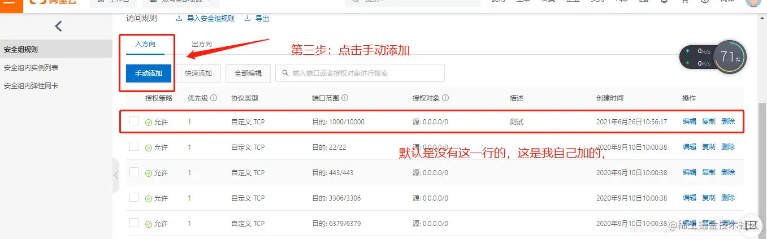Click 删除 for the 3306/3306 rule

pos(728,198)
